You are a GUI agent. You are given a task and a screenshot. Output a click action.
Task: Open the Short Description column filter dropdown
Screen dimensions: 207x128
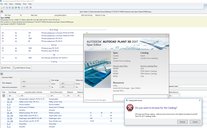click(56, 96)
